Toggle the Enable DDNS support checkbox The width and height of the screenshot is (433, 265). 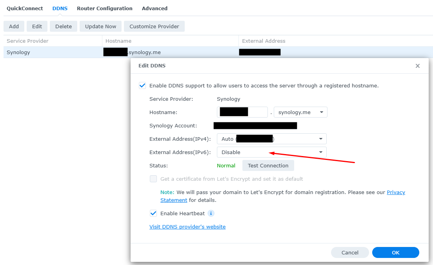142,85
